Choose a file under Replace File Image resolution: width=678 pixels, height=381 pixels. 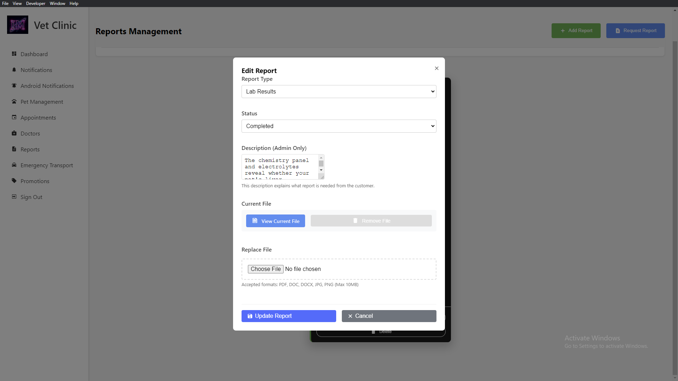(x=266, y=269)
